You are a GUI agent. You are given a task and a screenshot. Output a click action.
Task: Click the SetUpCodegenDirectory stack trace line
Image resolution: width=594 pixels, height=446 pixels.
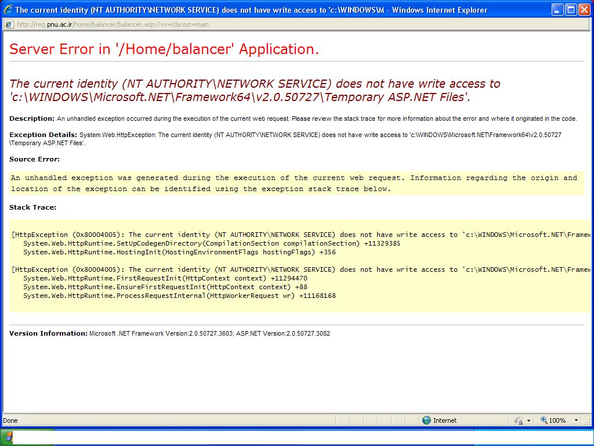click(212, 243)
